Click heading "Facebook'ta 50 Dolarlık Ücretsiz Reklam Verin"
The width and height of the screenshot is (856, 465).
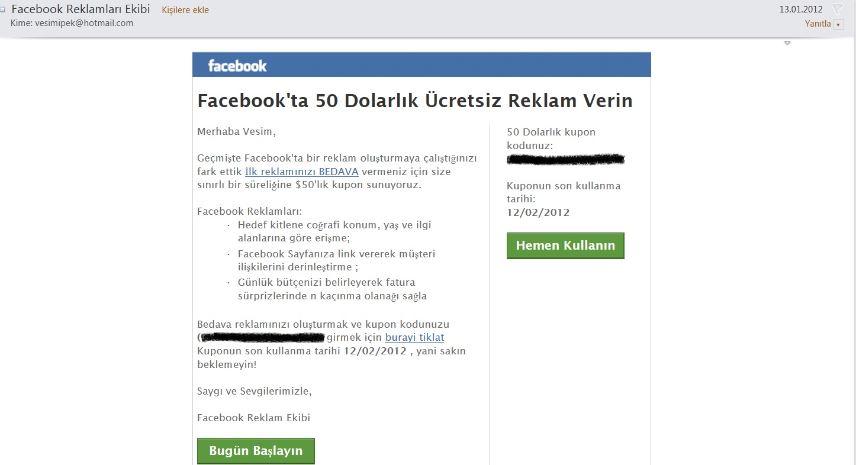tap(415, 101)
